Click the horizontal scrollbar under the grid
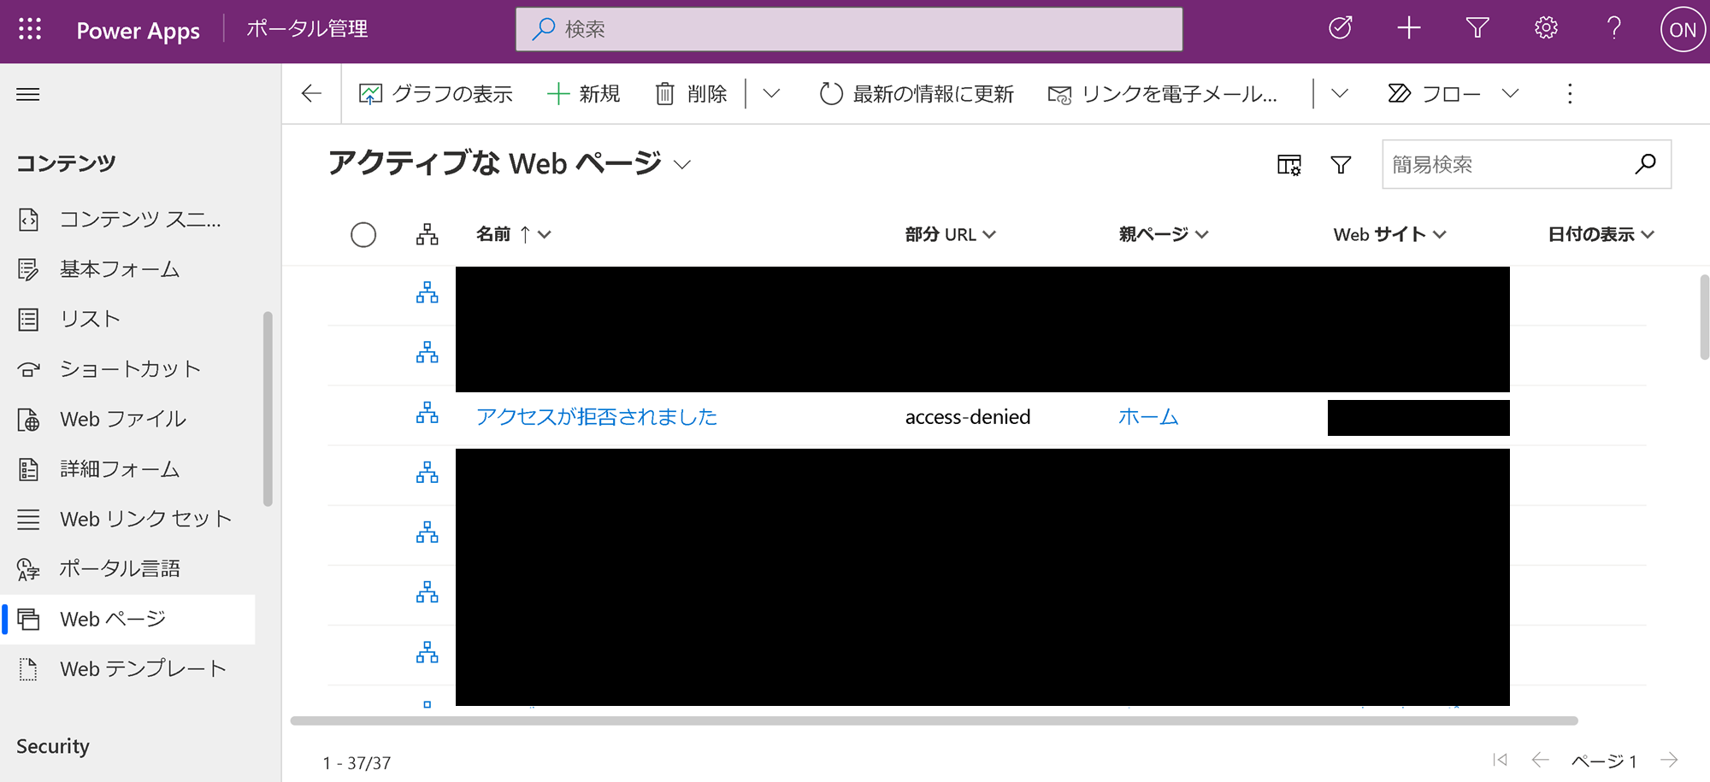This screenshot has width=1710, height=782. (934, 720)
